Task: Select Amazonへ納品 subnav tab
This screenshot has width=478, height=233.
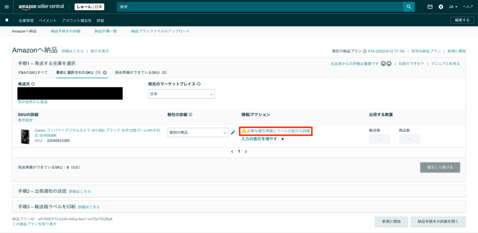Action: point(24,31)
